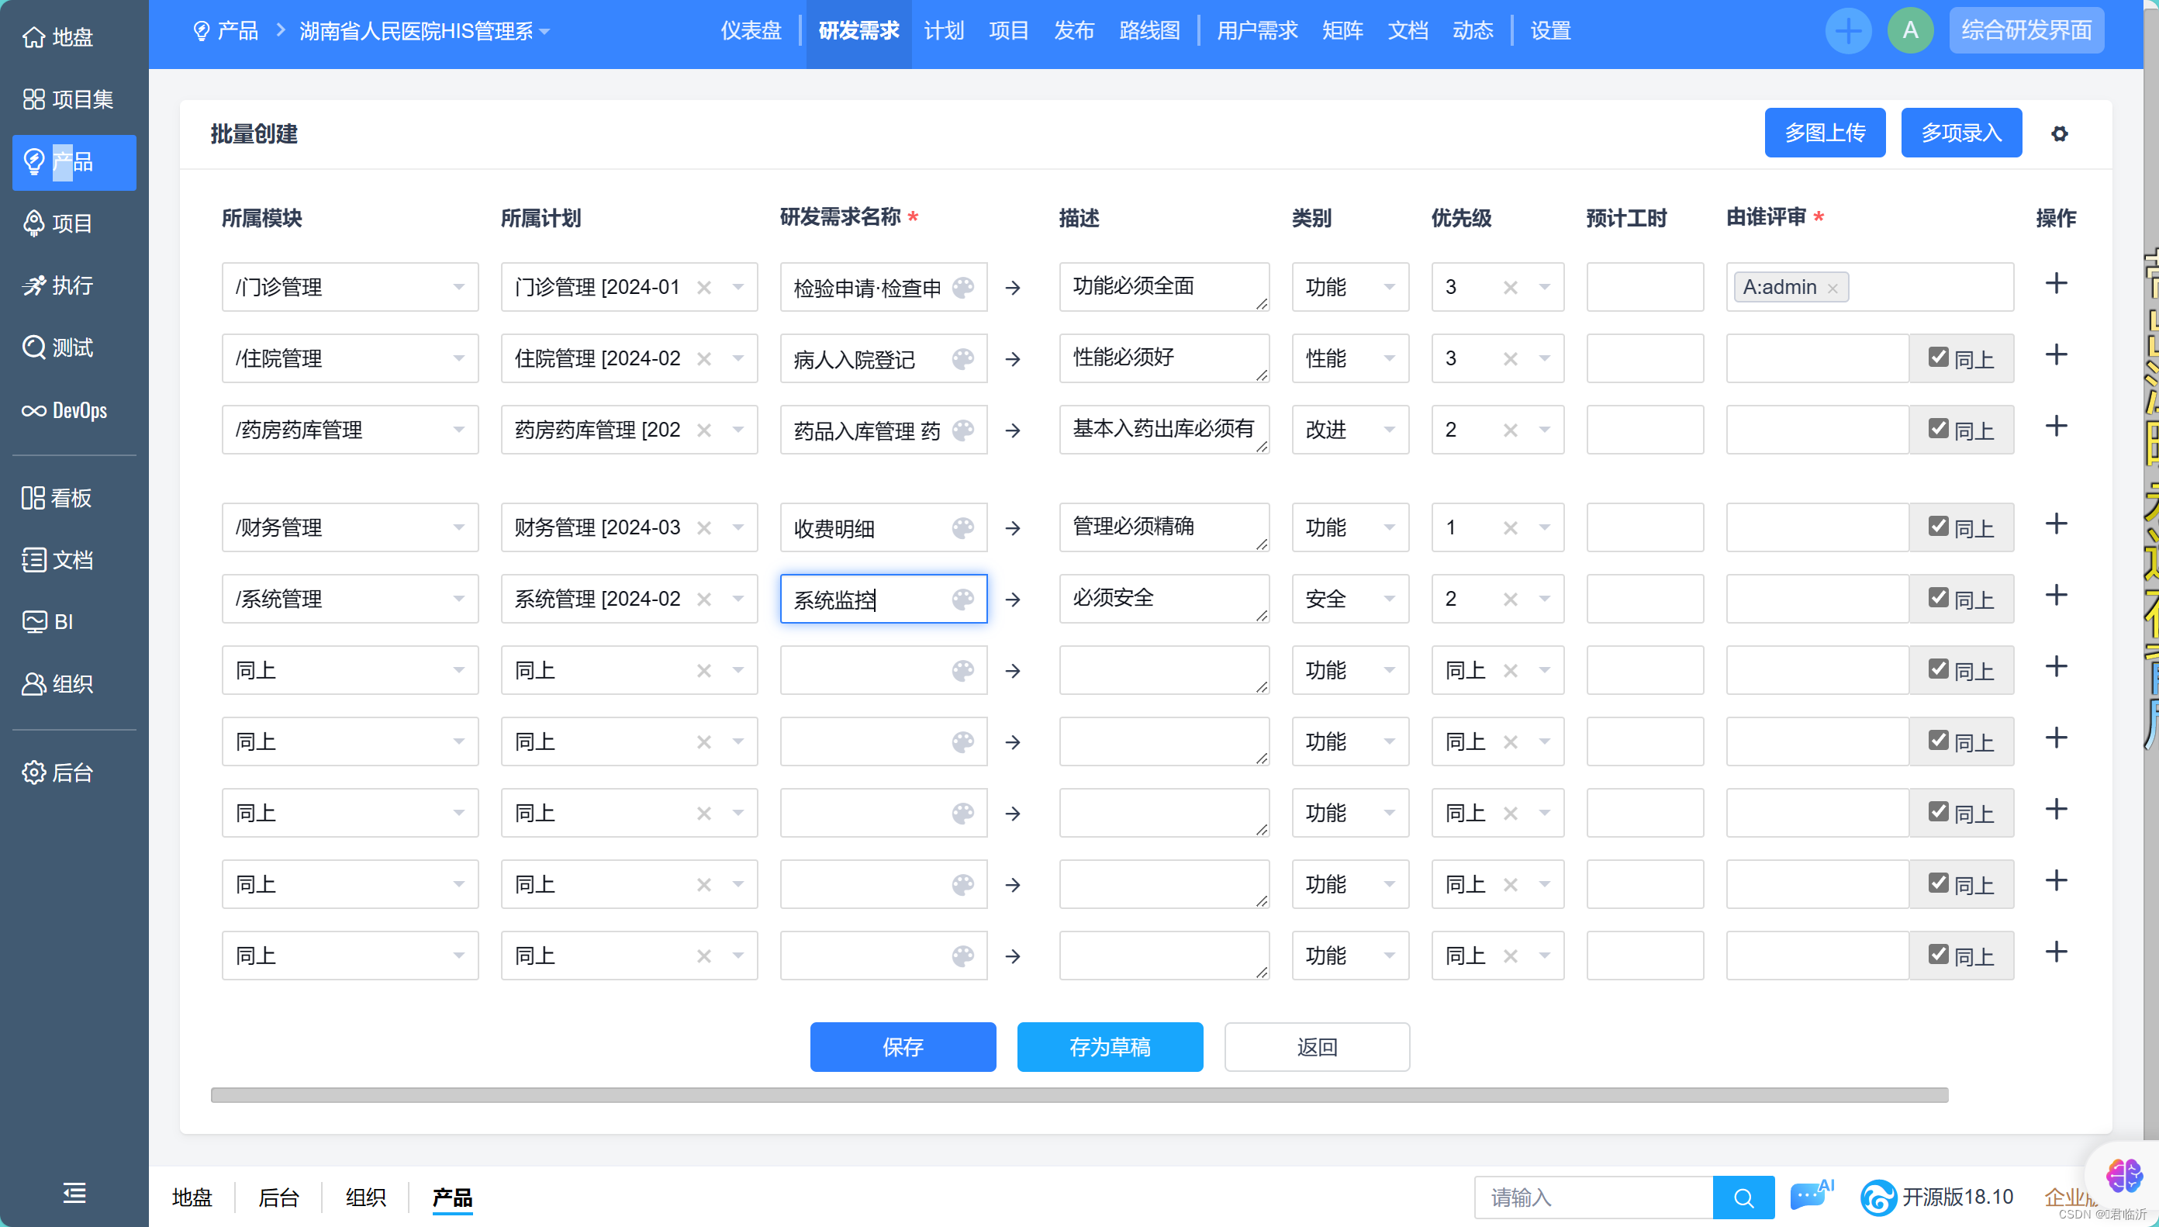Open the batch create settings gear
This screenshot has height=1227, width=2159.
2059,133
